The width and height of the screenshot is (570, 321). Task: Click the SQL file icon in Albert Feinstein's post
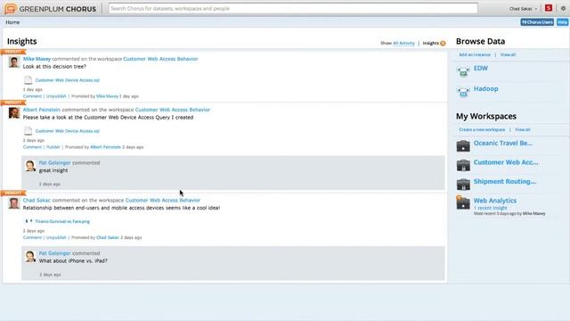[28, 131]
